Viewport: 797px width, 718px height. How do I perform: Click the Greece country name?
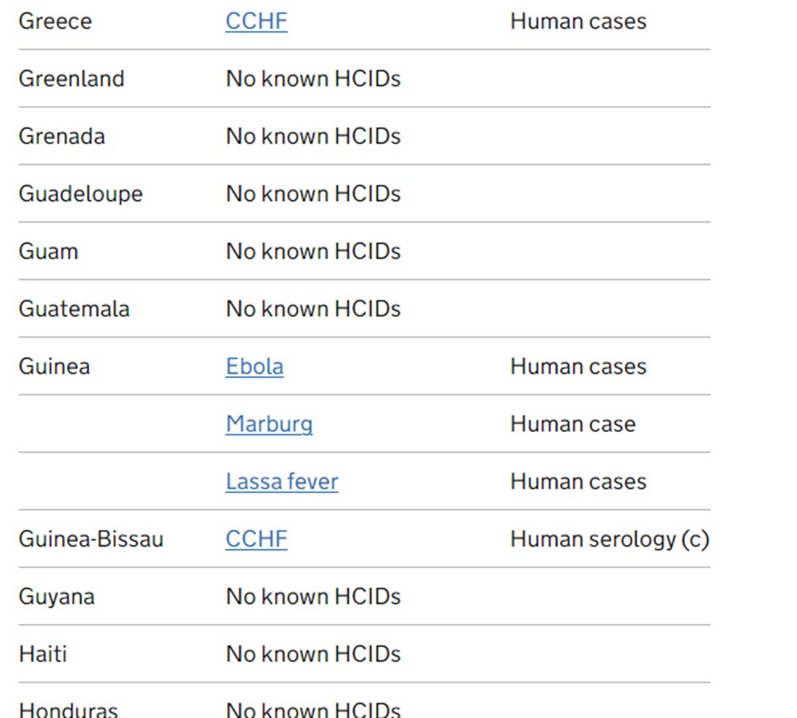55,22
